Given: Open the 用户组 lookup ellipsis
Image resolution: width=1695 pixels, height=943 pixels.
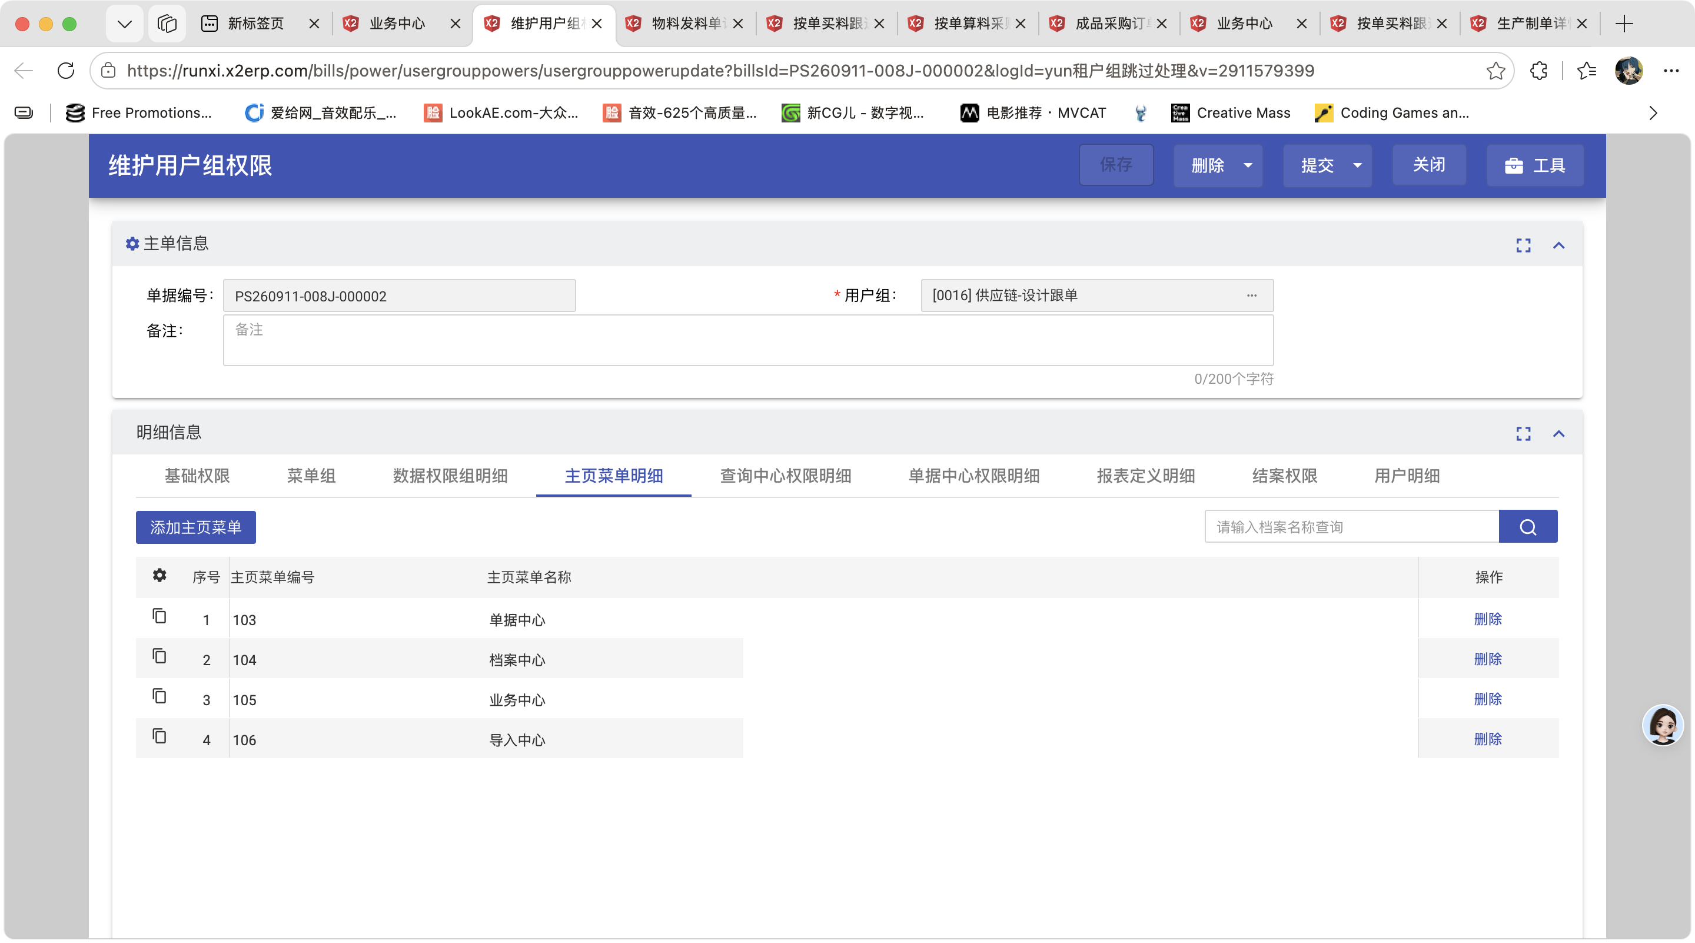Looking at the screenshot, I should pyautogui.click(x=1251, y=295).
